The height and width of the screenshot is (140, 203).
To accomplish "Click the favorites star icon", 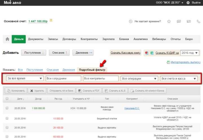I will [169, 21].
